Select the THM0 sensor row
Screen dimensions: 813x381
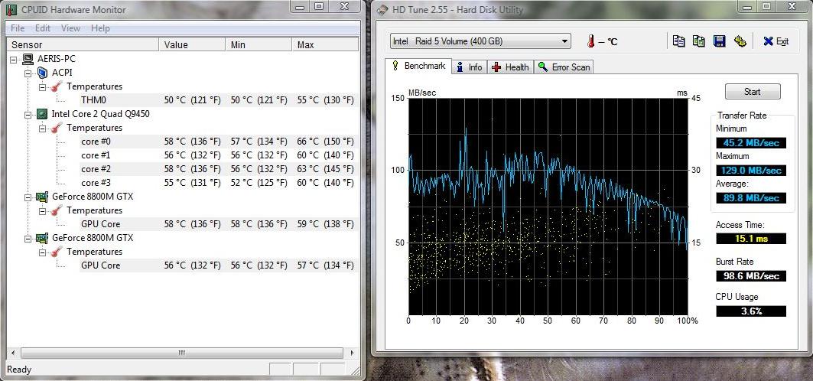(x=218, y=100)
